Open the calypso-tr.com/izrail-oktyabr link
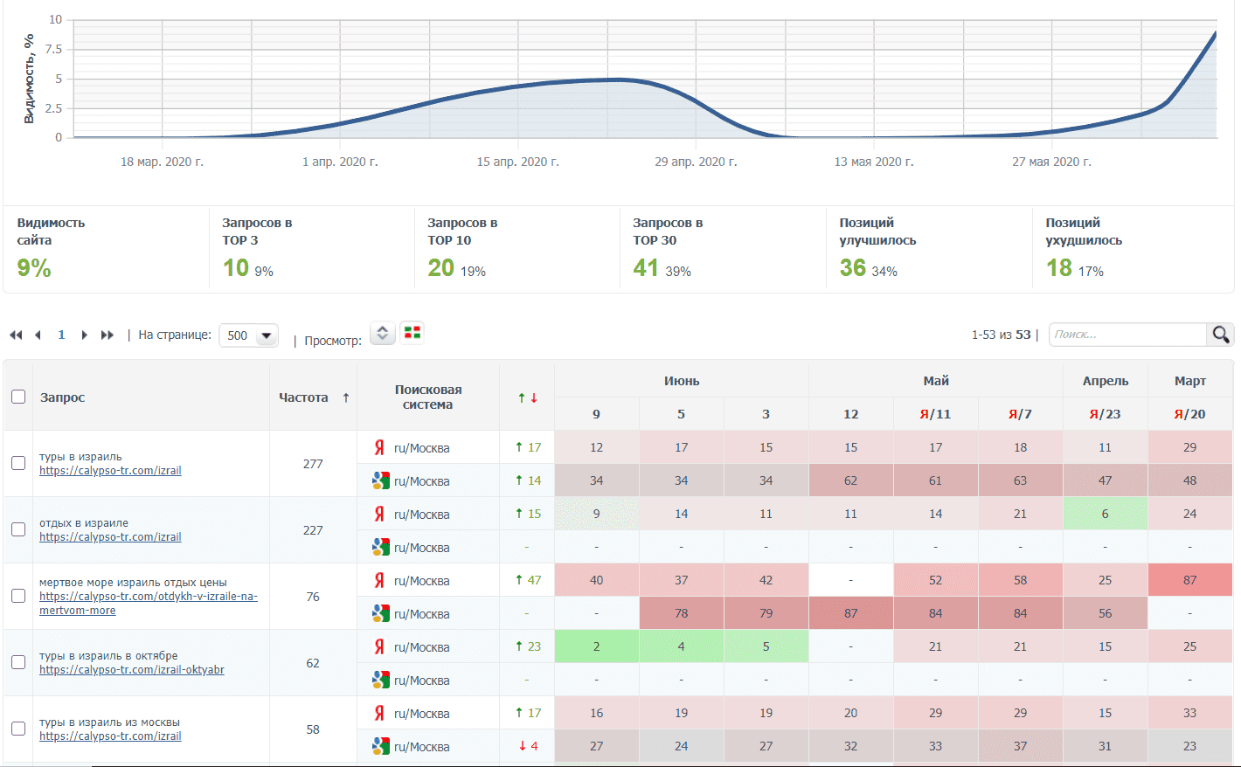This screenshot has height=767, width=1241. (131, 670)
